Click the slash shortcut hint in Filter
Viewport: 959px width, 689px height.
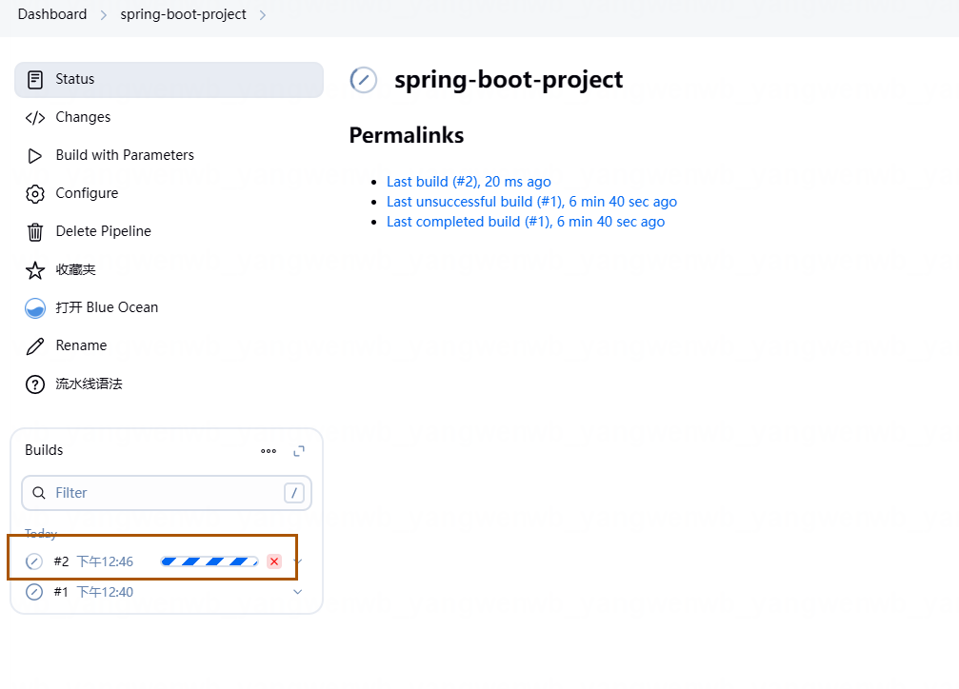pos(294,493)
